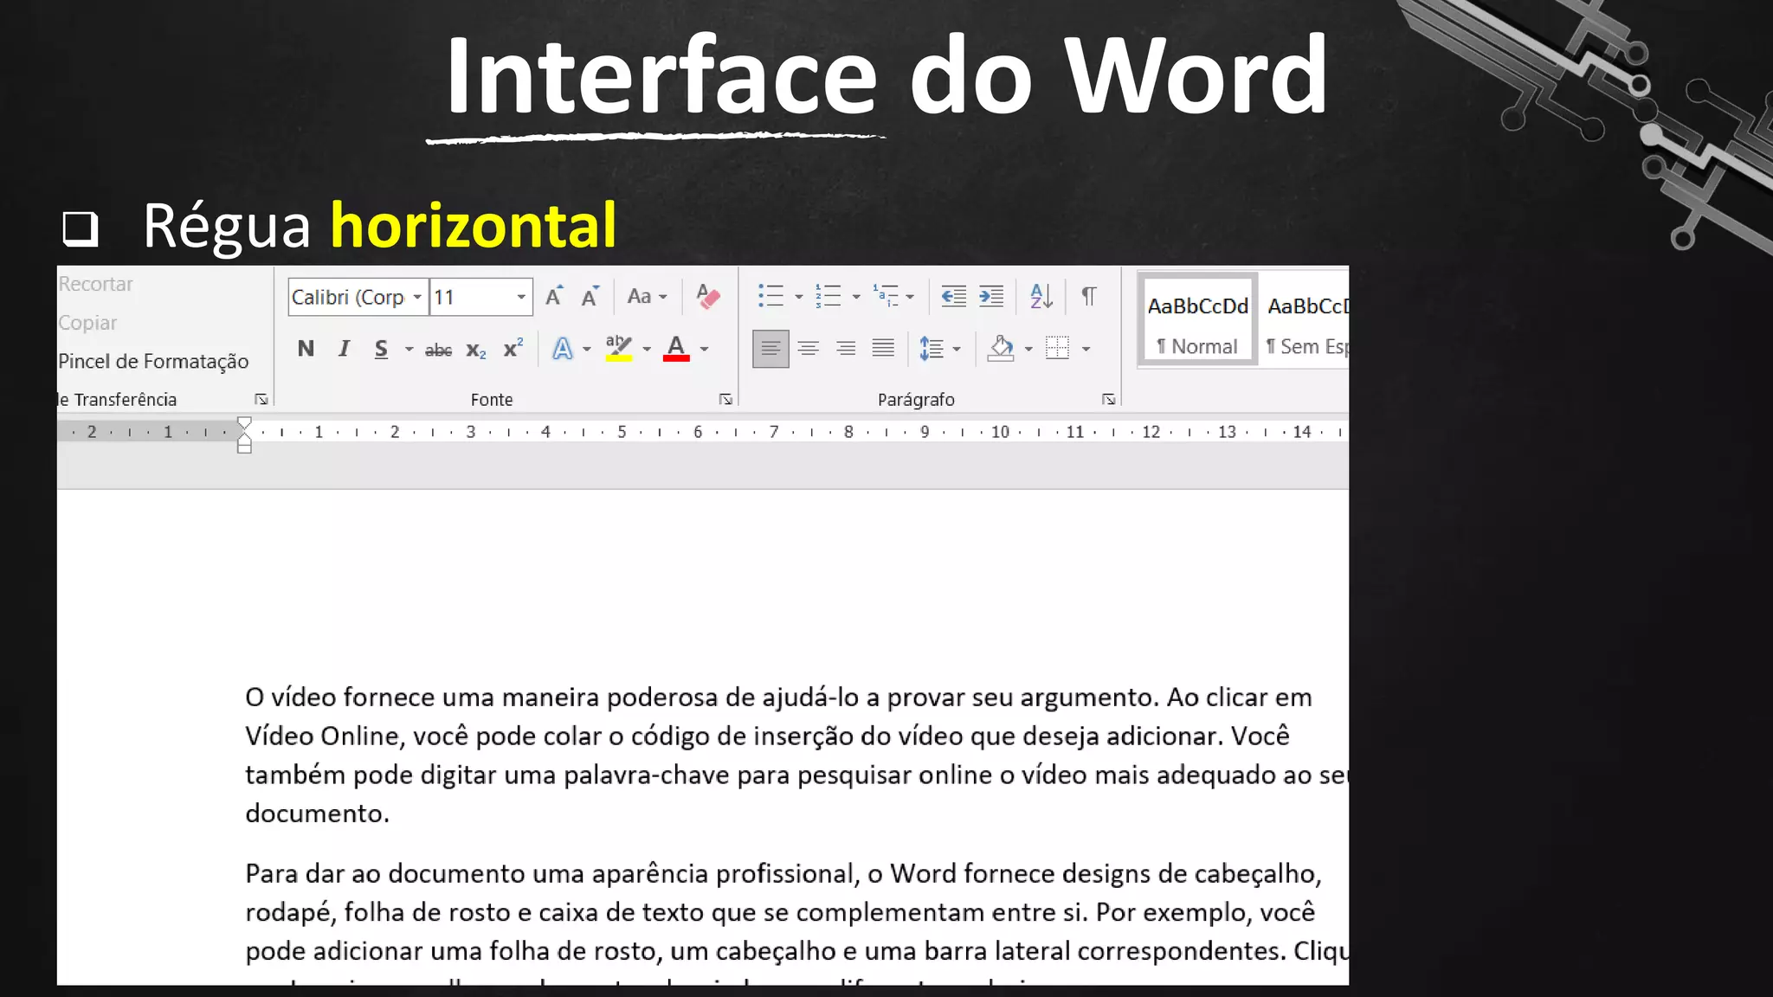Expand numbering library dropdown arrow
This screenshot has width=1773, height=997.
856,298
